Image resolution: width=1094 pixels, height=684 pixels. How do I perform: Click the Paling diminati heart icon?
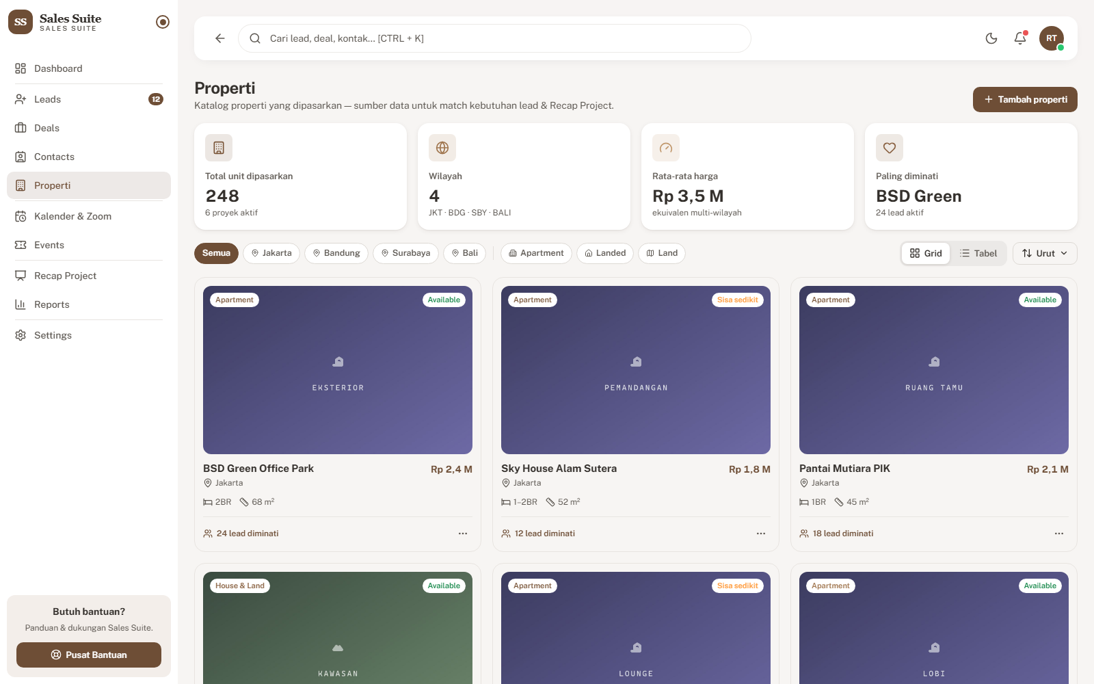click(890, 148)
